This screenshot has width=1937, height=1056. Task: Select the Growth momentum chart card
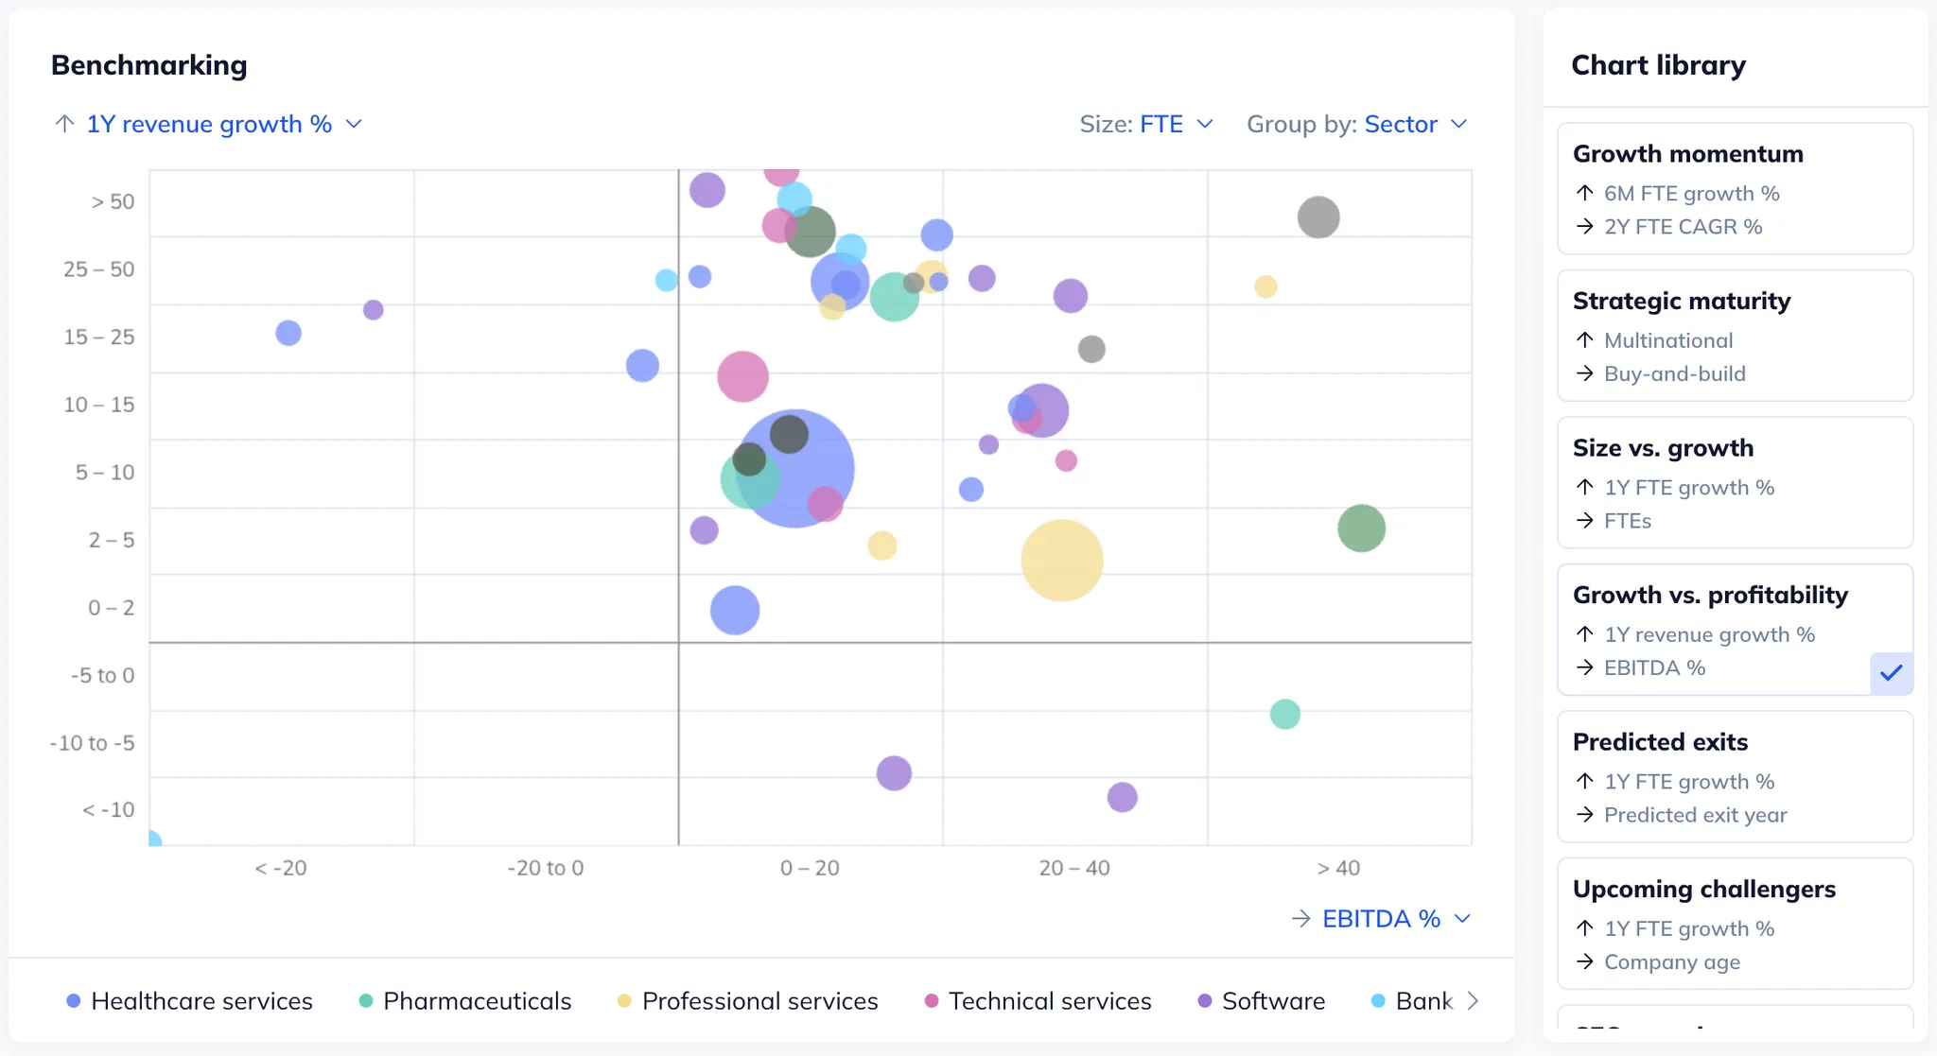[x=1735, y=188]
